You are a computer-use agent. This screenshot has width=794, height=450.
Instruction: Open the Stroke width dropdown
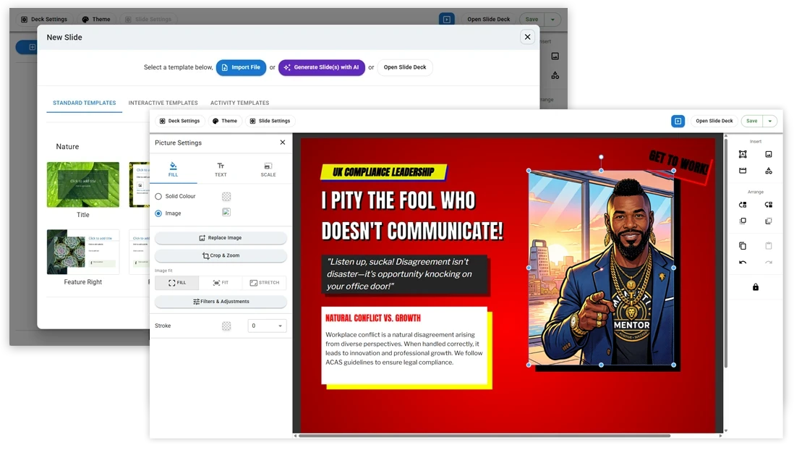pos(267,326)
